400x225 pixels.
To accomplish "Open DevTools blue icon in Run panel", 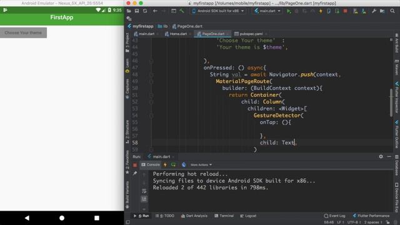I will 184,165.
